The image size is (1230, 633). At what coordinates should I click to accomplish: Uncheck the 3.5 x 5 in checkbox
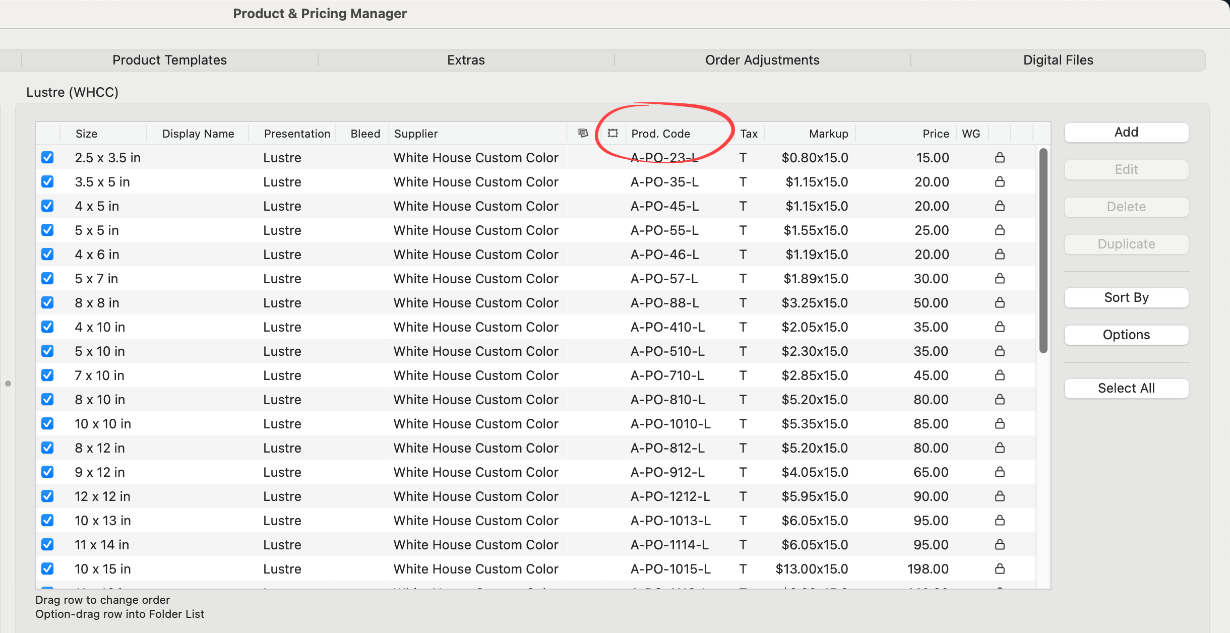coord(47,182)
